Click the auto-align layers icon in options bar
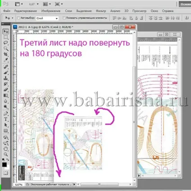 [187, 18]
